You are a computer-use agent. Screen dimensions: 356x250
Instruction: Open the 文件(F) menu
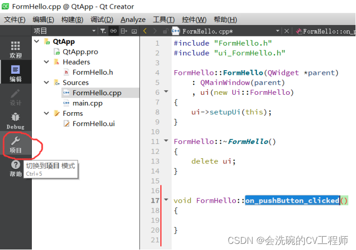pos(15,19)
